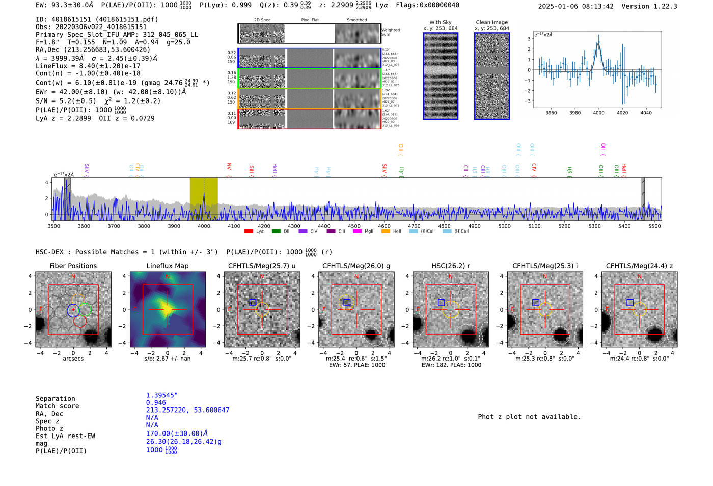713x486 pixels.
Task: Click the red Lyα legend swatch
Action: pos(249,231)
